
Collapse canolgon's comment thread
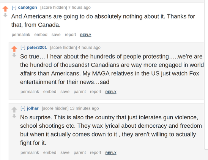coord(14,8)
